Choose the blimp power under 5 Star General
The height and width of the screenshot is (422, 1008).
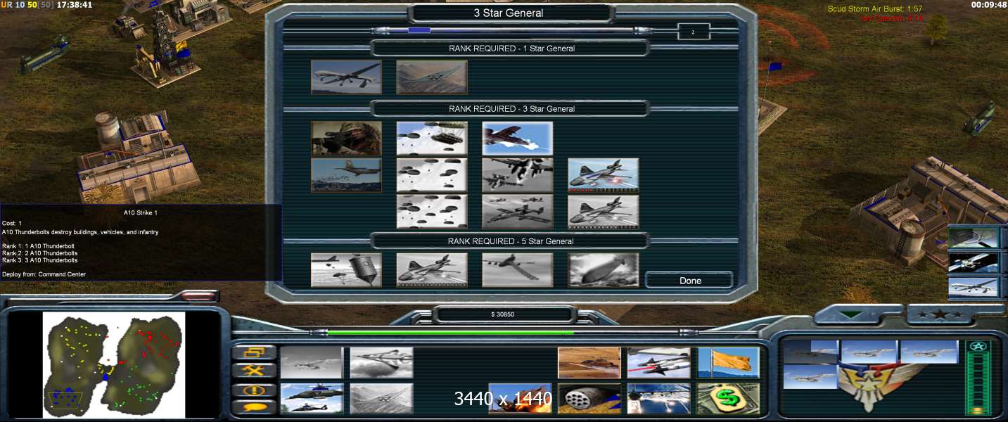[604, 270]
